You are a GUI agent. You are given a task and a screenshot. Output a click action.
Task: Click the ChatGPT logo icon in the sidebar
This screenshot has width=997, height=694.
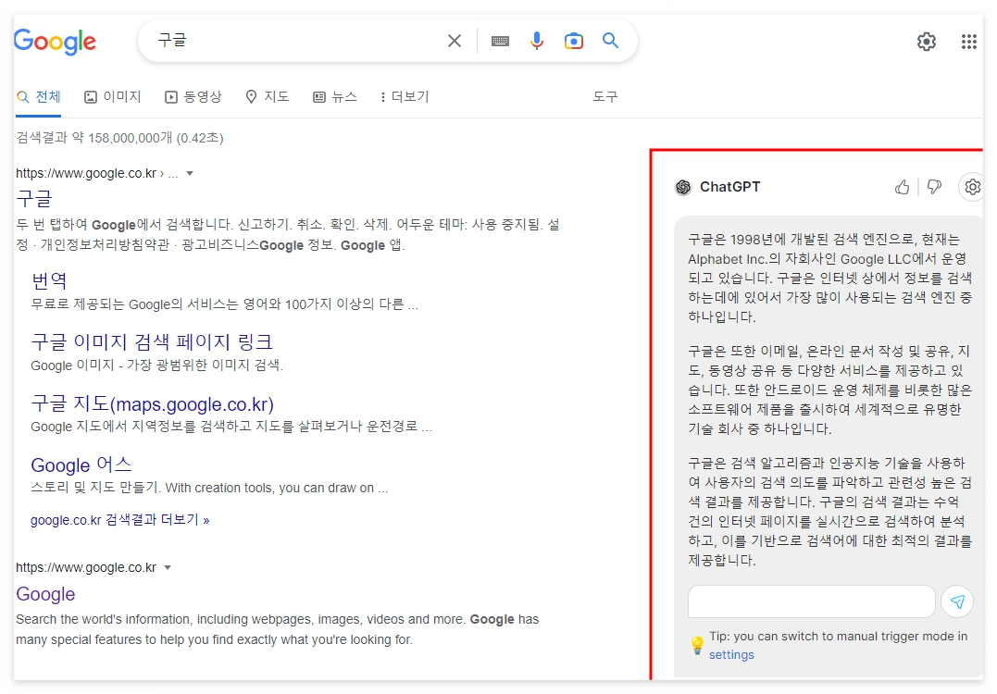point(683,187)
